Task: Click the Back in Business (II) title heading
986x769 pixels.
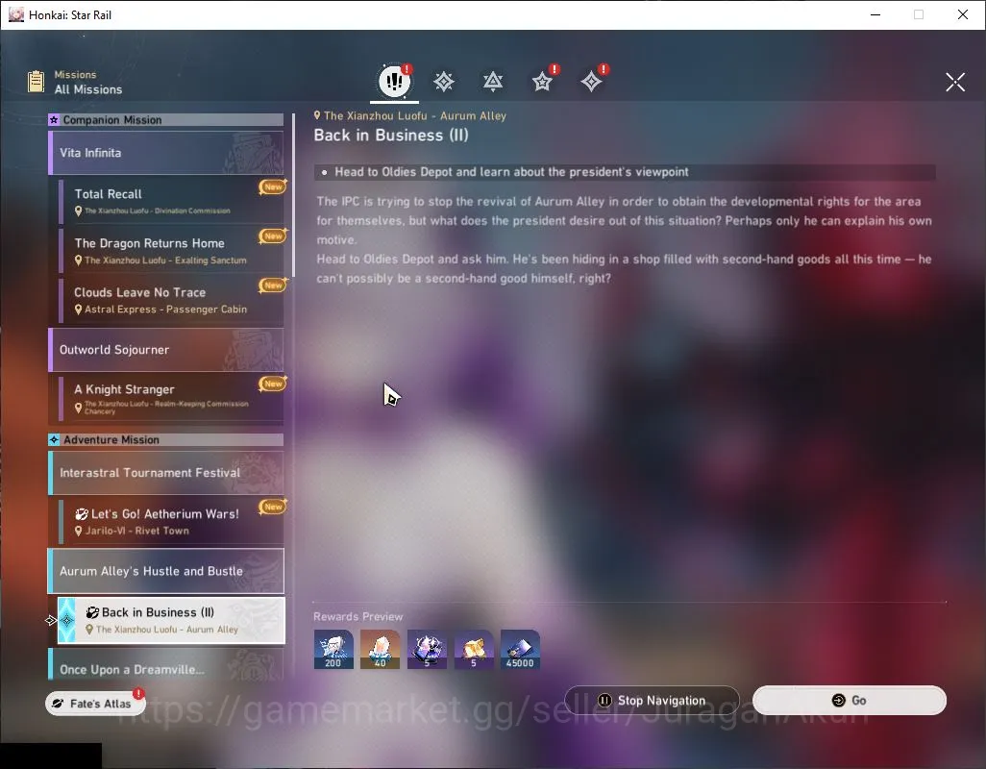Action: (391, 136)
